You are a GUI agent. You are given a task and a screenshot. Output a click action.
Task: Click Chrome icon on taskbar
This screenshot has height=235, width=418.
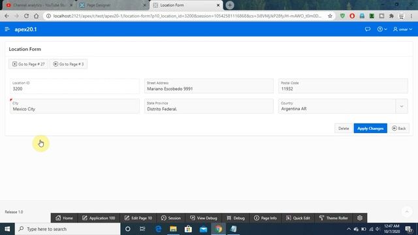[219, 229]
